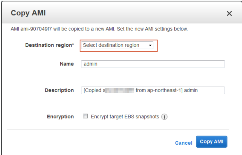Show encryption info via the info icon
The width and height of the screenshot is (242, 155).
point(164,117)
